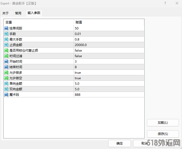Close the Expert dialog window
Screen dimensions: 182x149
(x=177, y=3)
